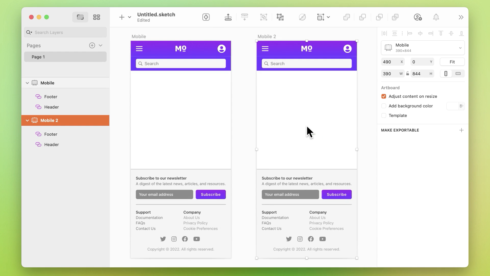
Task: Select the Scale tool icon
Action: [264, 17]
